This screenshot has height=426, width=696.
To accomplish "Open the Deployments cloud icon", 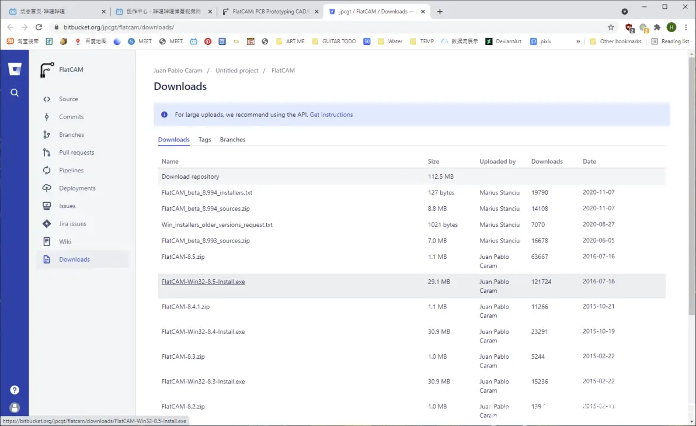I will [47, 188].
